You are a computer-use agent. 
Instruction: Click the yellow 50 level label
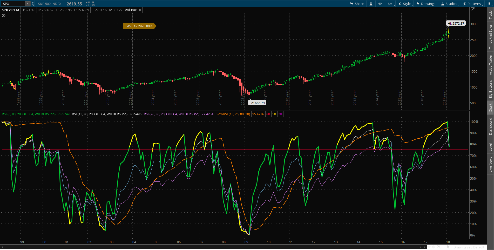274,114
